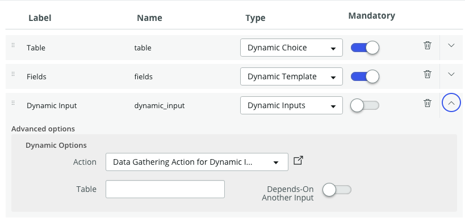
Task: Enable Depends-On Another Input toggle
Action: (x=337, y=190)
